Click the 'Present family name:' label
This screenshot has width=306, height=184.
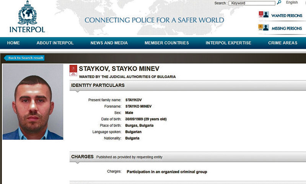105,100
